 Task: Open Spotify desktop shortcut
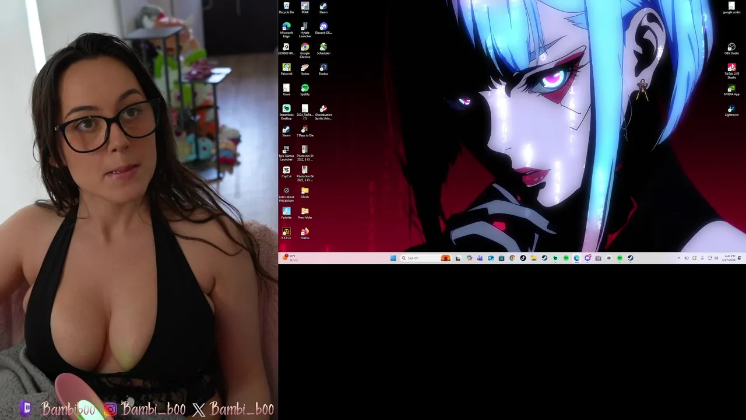coord(305,90)
